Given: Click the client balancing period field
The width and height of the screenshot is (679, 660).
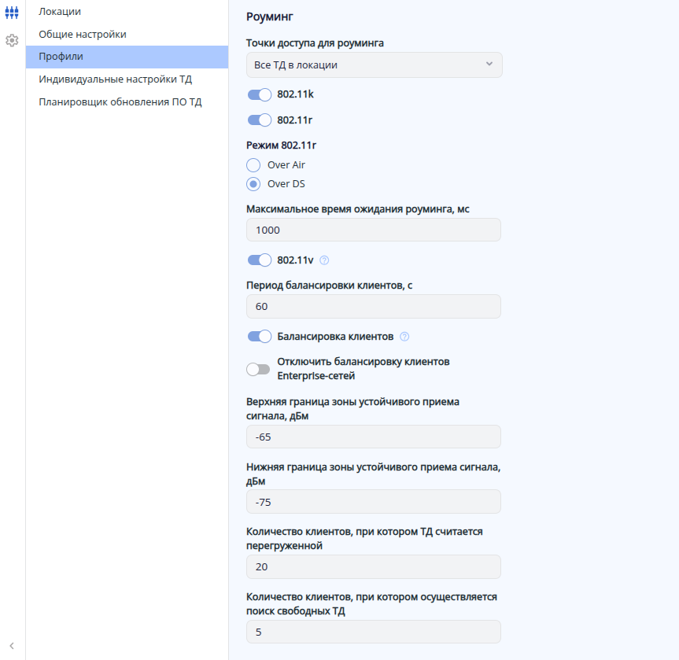Looking at the screenshot, I should pyautogui.click(x=374, y=307).
